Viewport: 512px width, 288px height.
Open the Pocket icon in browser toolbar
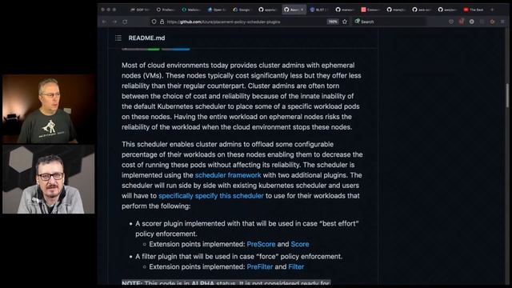(x=451, y=22)
